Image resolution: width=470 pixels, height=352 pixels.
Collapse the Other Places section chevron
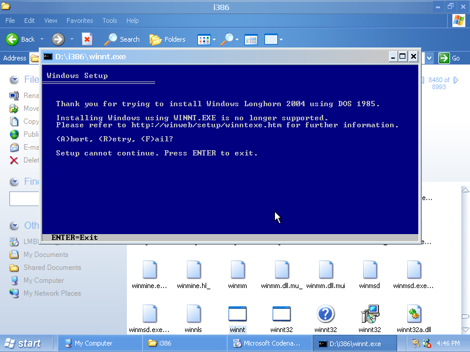pyautogui.click(x=14, y=225)
